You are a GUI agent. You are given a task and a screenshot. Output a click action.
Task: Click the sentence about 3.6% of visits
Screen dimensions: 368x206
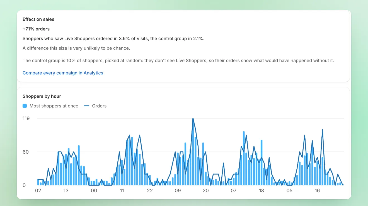click(113, 39)
